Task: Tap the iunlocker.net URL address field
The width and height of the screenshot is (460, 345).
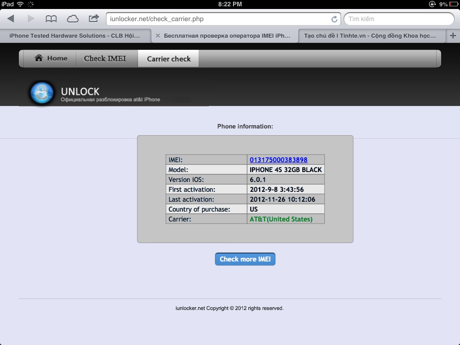Action: tap(218, 19)
